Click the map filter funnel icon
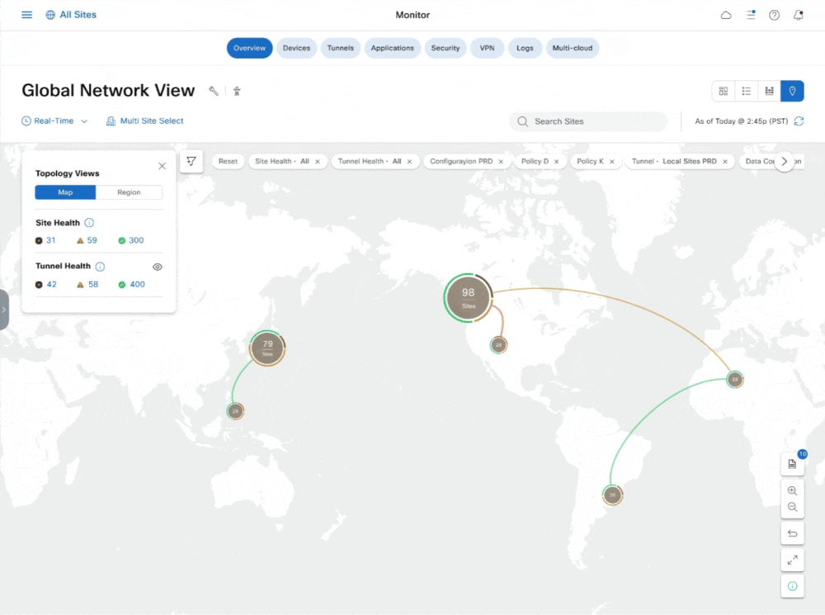The width and height of the screenshot is (825, 615). click(x=191, y=161)
